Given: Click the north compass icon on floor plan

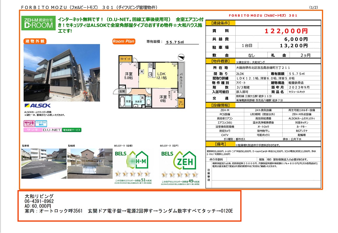Looking at the screenshot, I should pyautogui.click(x=181, y=57).
